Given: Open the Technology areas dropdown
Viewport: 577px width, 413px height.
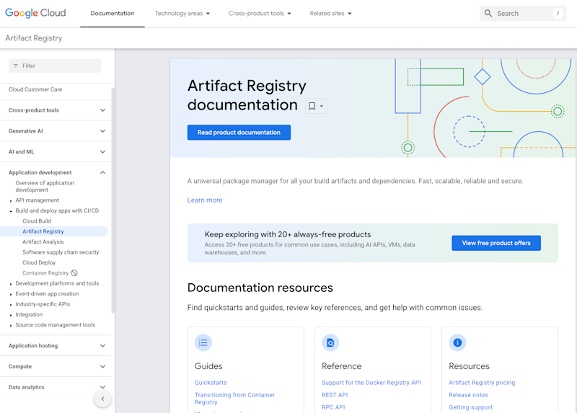Looking at the screenshot, I should coord(182,13).
